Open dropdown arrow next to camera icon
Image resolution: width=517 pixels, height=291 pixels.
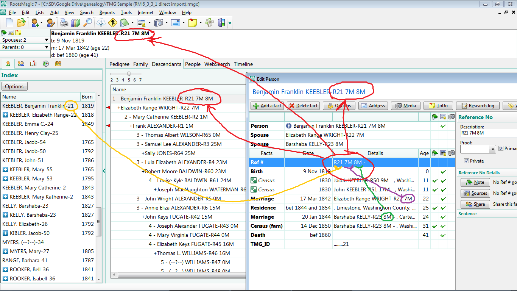point(166,23)
